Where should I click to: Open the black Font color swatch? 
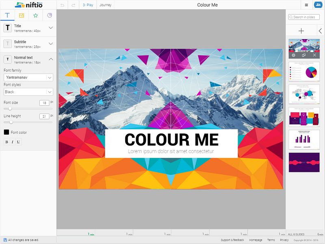[x=6, y=132]
